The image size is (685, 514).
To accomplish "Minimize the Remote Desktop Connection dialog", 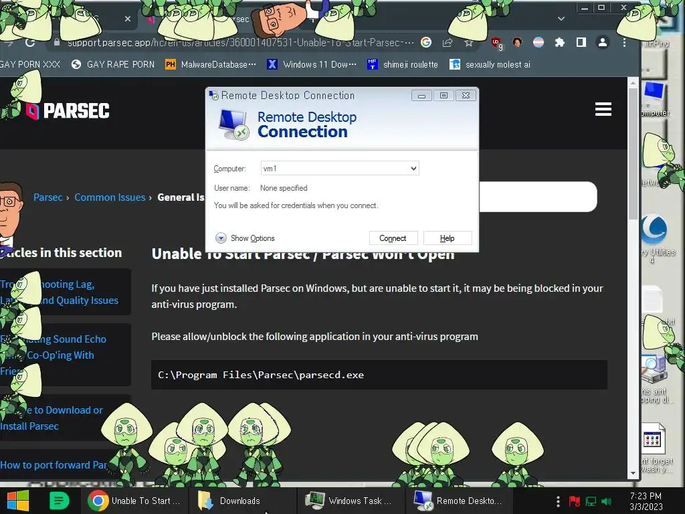I will (421, 96).
